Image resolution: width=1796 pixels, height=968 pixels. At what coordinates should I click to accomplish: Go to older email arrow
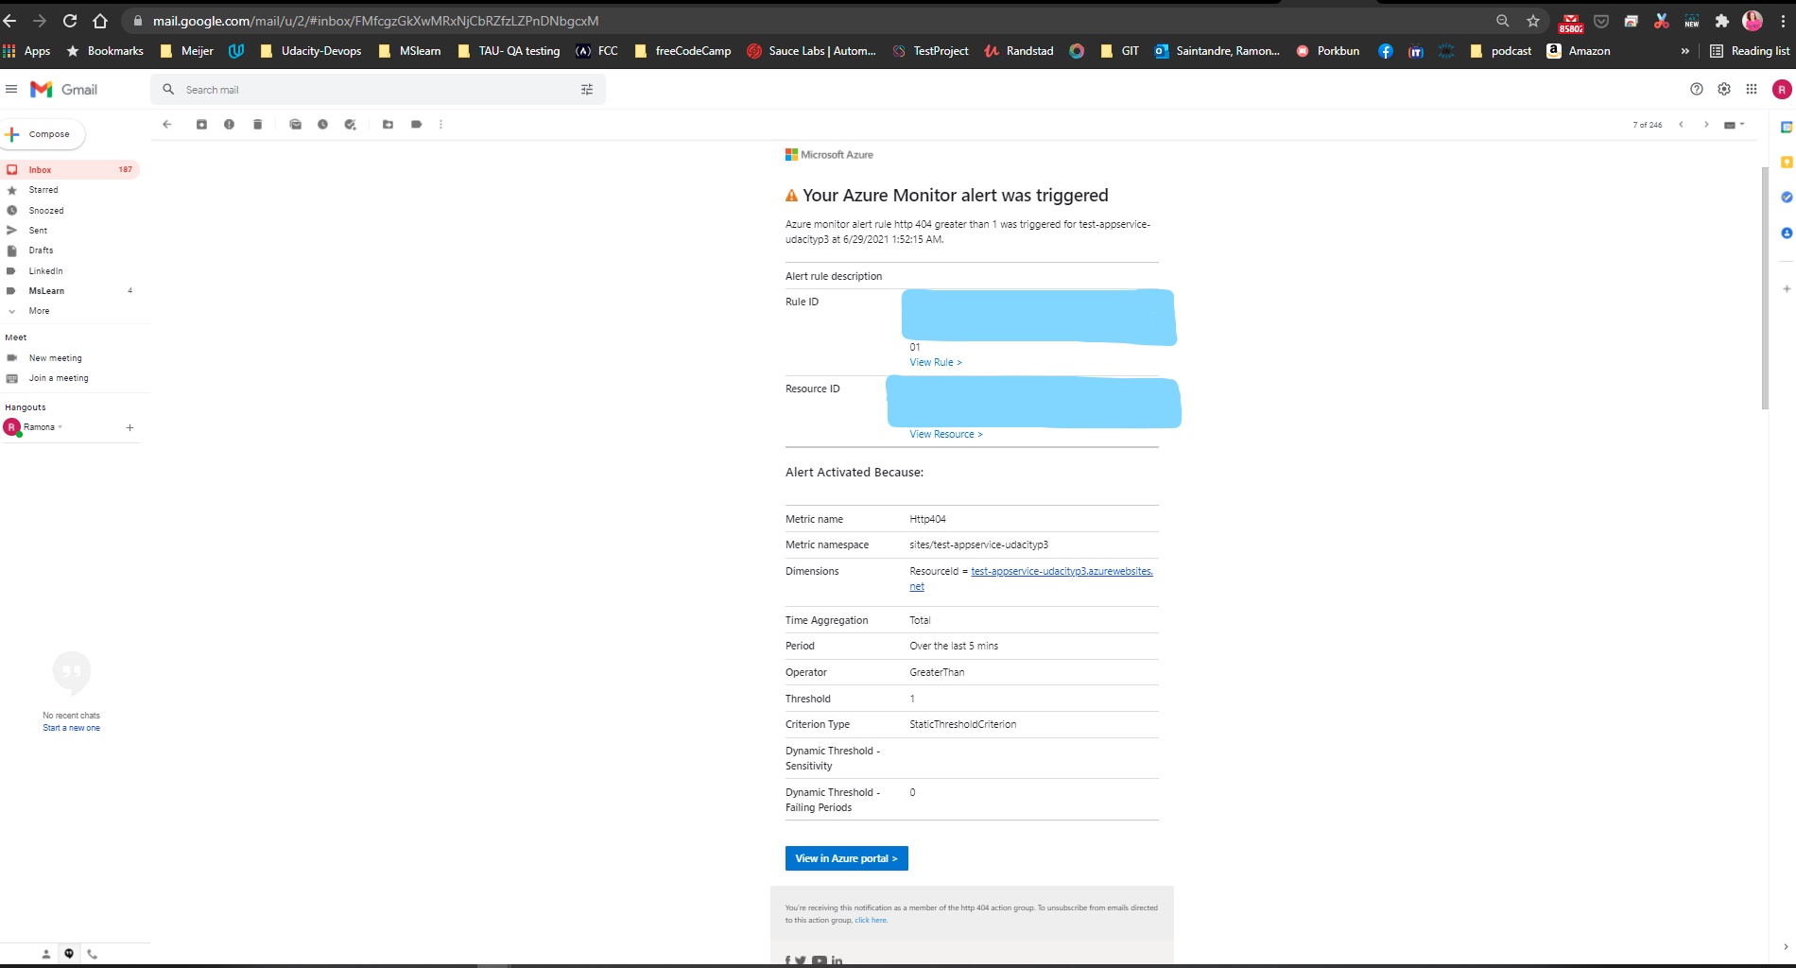click(1706, 125)
